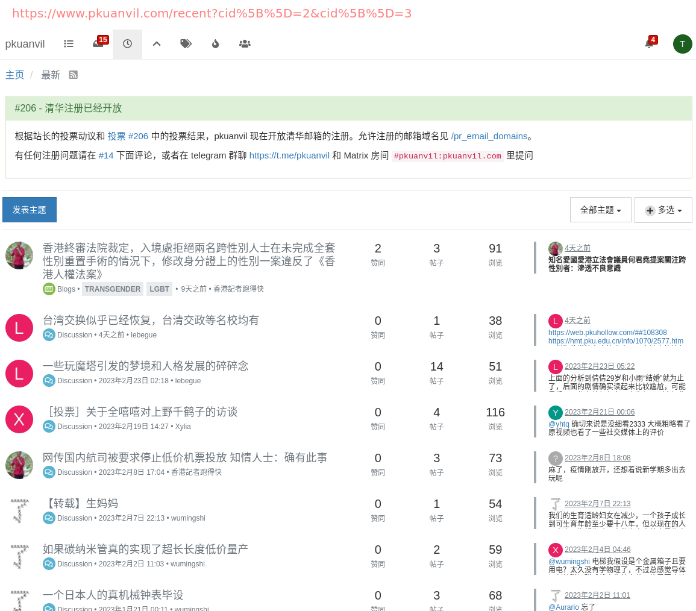Image resolution: width=696 pixels, height=611 pixels.
Task: Open notifications bell showing 4 alerts
Action: pyautogui.click(x=648, y=44)
